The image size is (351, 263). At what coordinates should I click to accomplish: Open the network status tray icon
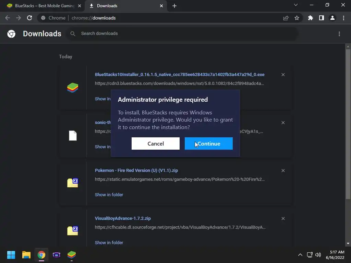pos(310,255)
